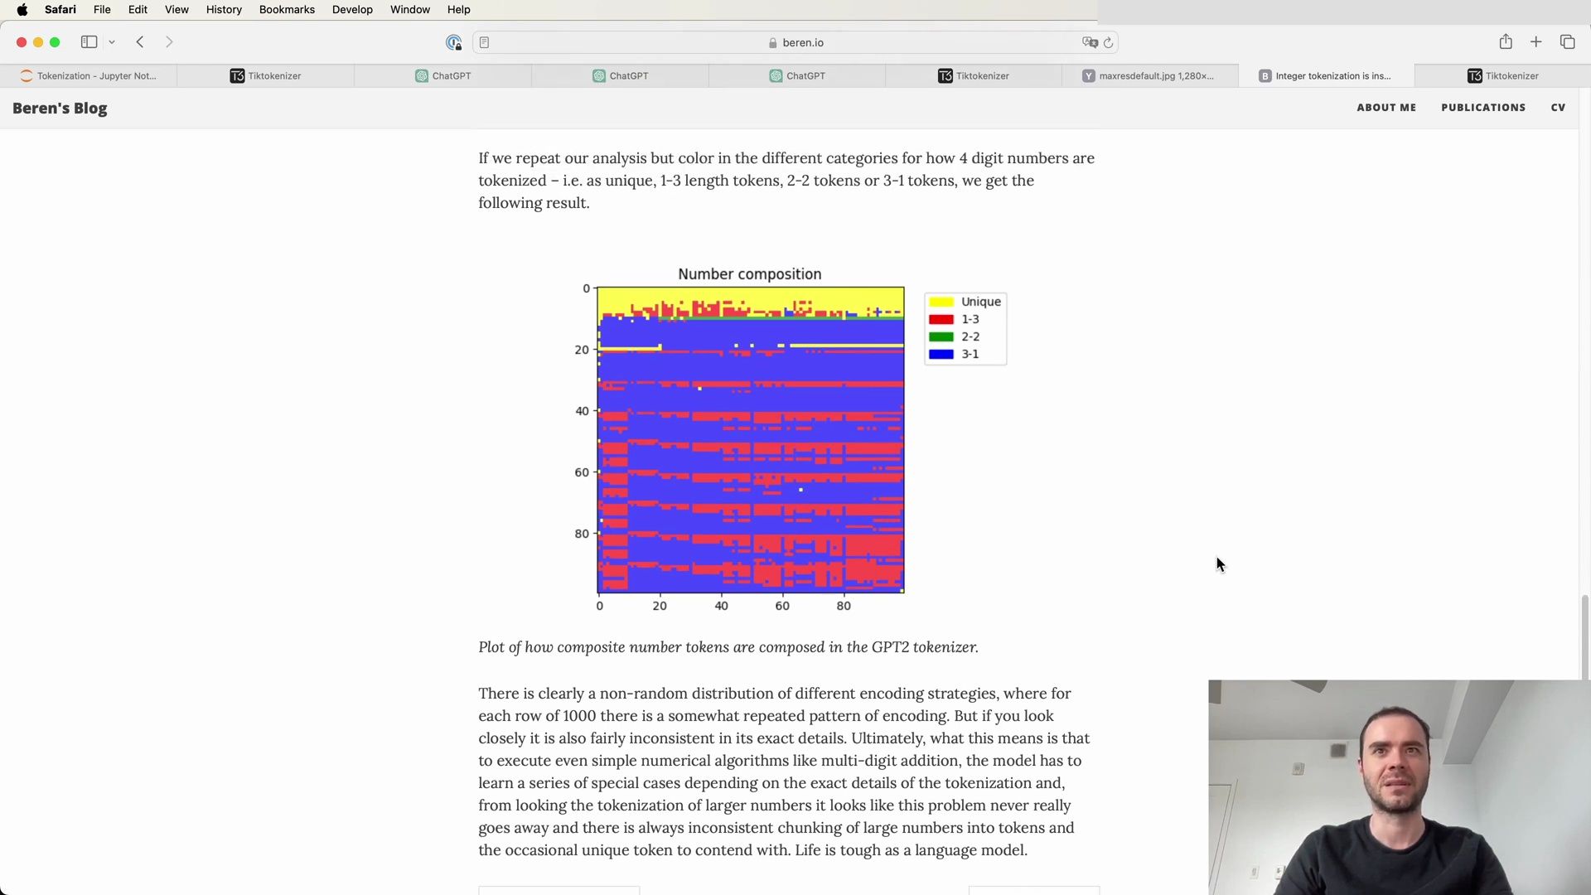The image size is (1591, 895).
Task: Reload the current page
Action: (x=1109, y=42)
